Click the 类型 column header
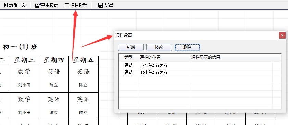288x125 pixels. coord(128,57)
